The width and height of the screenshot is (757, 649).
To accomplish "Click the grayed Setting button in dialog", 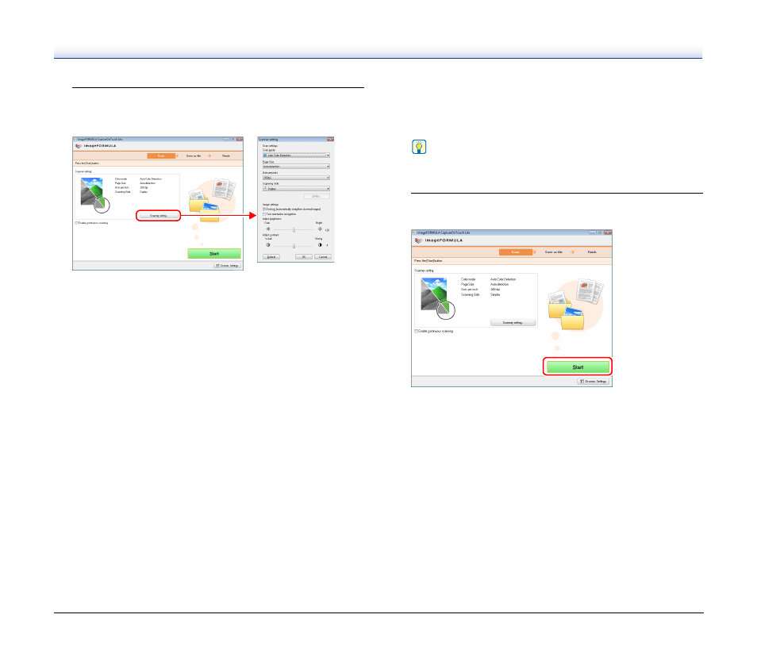I will 317,197.
